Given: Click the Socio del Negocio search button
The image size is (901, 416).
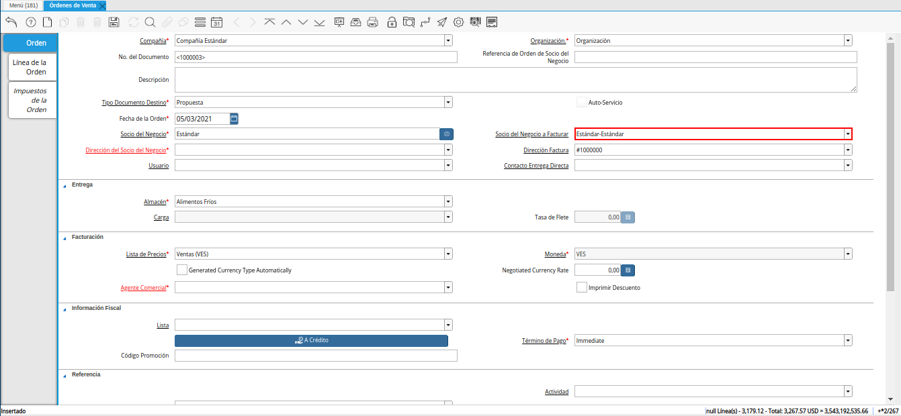Looking at the screenshot, I should [446, 134].
